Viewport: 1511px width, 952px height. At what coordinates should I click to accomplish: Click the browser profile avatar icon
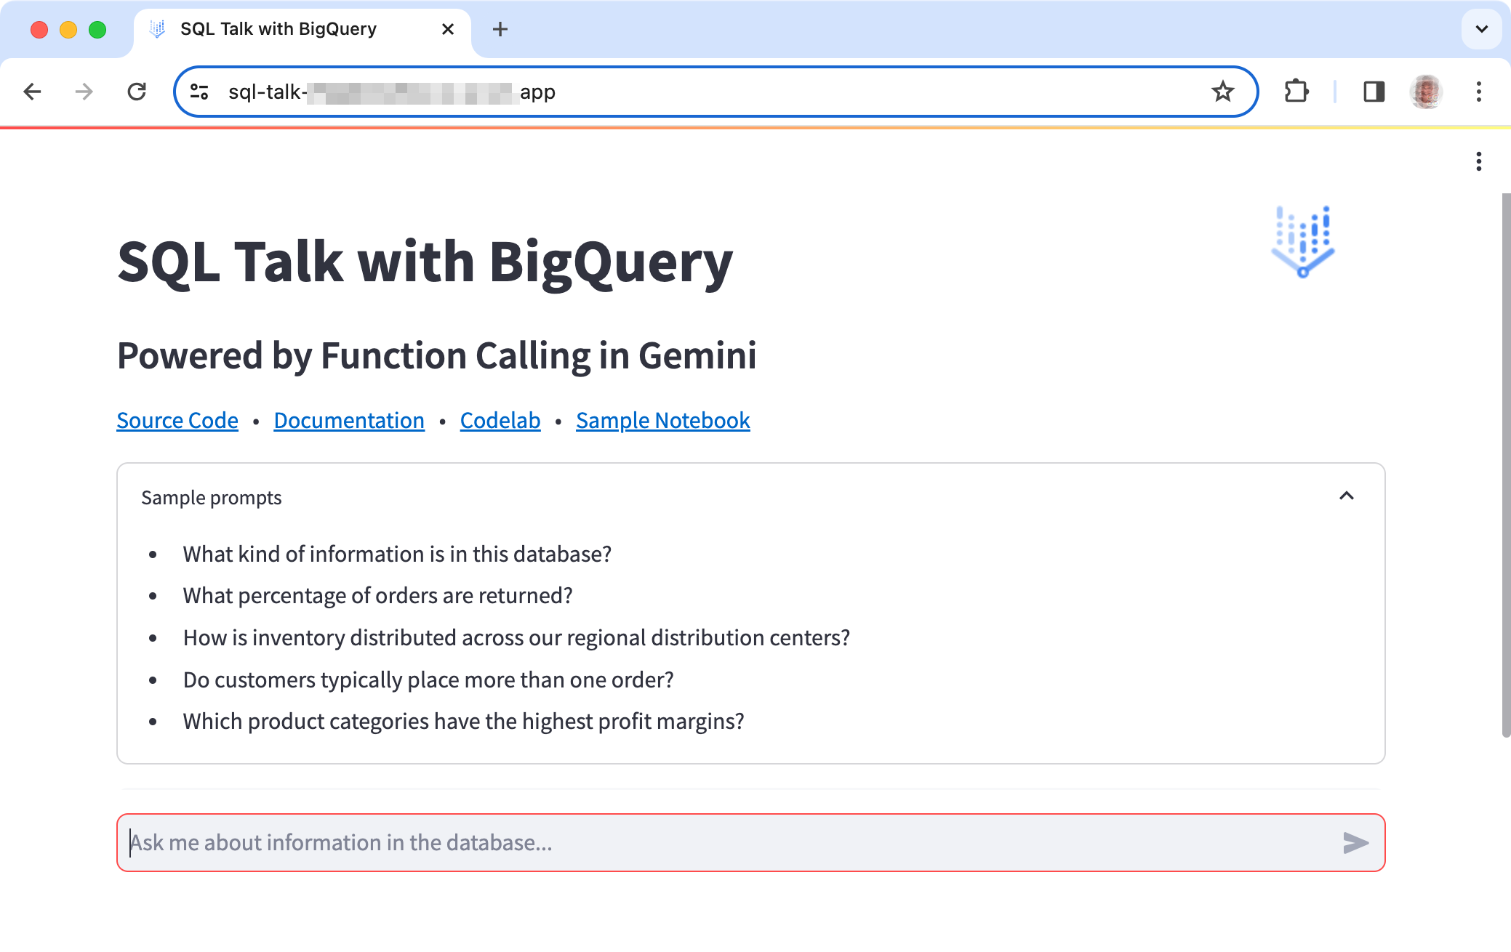click(1427, 91)
